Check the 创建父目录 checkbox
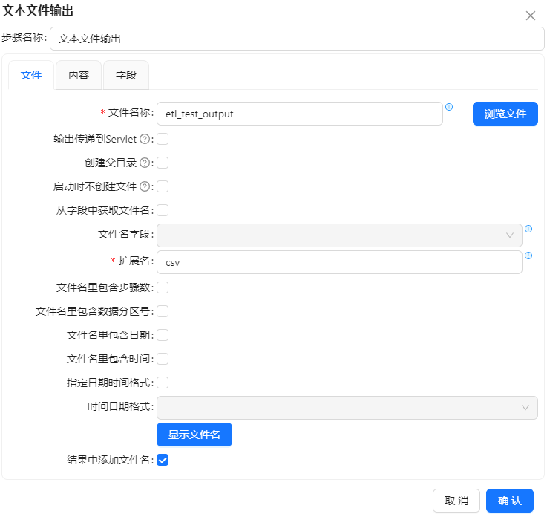Screen dimensions: 547x514 163,163
